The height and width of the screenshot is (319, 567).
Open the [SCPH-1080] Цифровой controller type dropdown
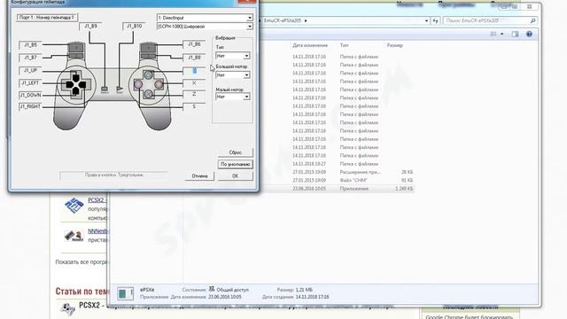pos(250,27)
